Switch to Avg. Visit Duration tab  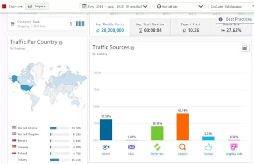tap(150, 28)
